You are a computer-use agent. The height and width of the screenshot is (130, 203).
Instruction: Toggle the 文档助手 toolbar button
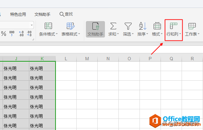click(x=95, y=29)
